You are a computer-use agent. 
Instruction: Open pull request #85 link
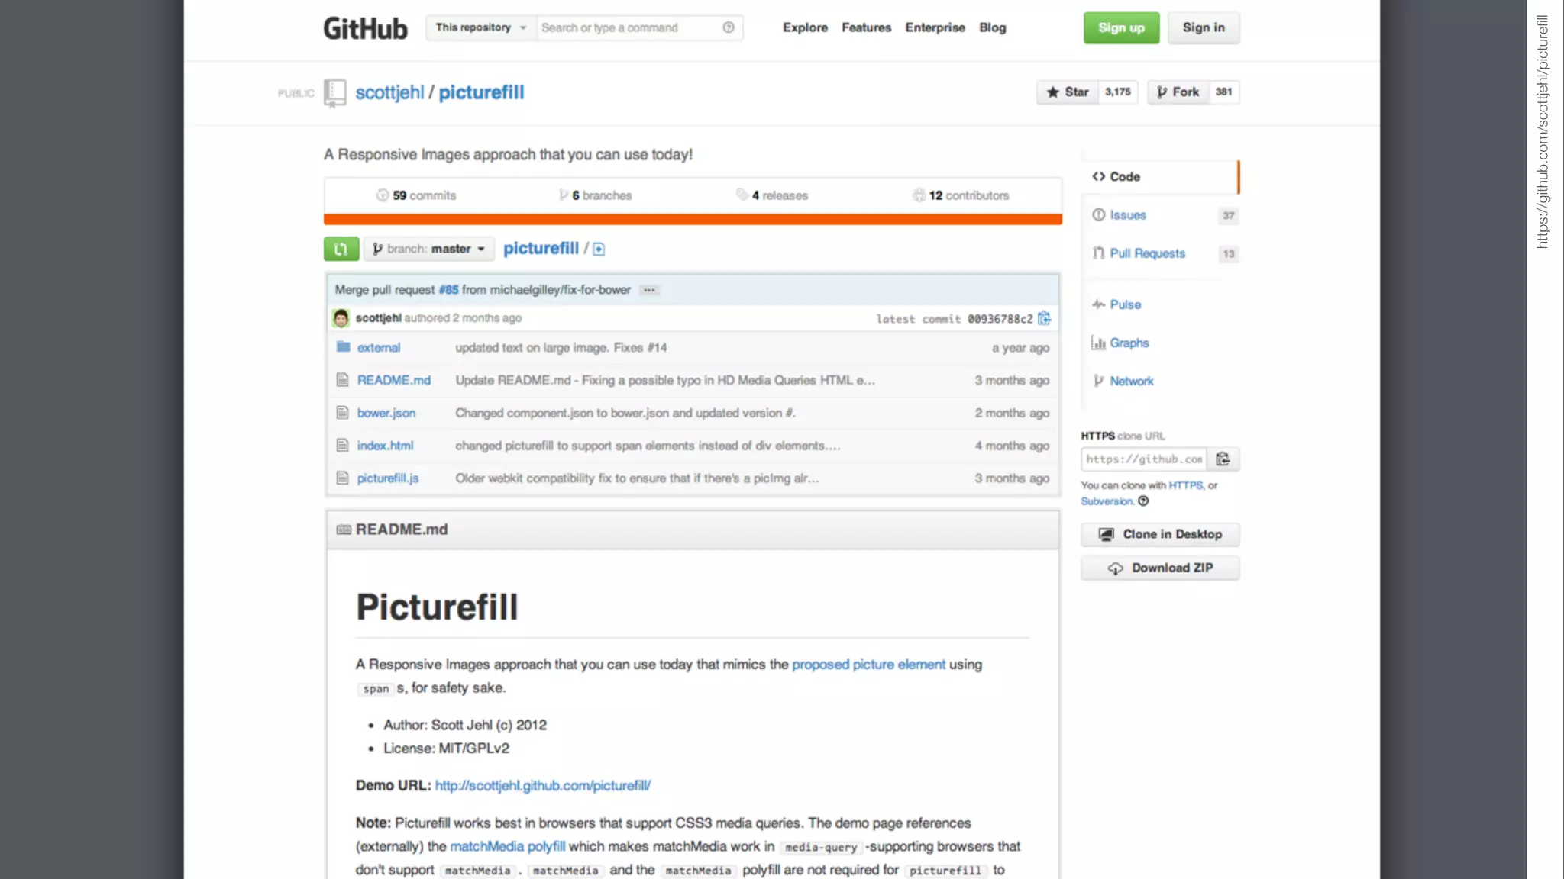click(448, 290)
